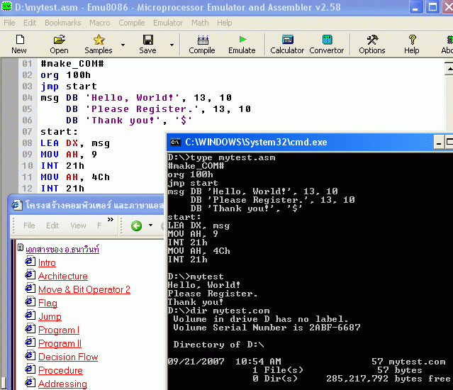The height and width of the screenshot is (390, 453).
Task: Click the New file toolbar icon
Action: point(19,44)
